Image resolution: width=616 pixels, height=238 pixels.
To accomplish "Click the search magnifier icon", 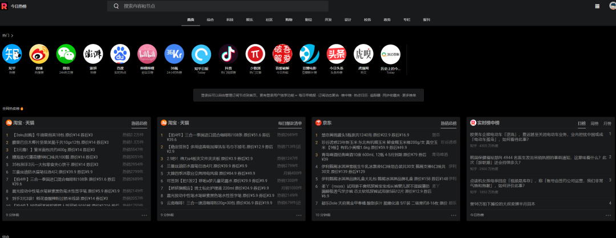I will pyautogui.click(x=116, y=6).
